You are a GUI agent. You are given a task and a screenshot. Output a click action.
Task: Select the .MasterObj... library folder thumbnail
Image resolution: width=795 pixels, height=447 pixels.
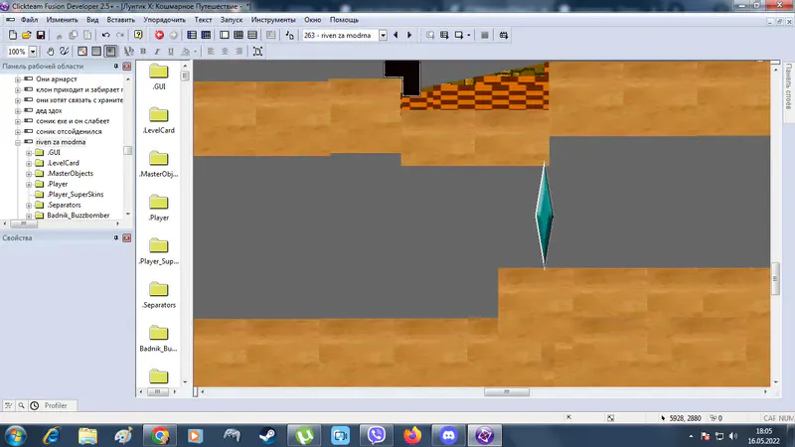click(x=158, y=164)
